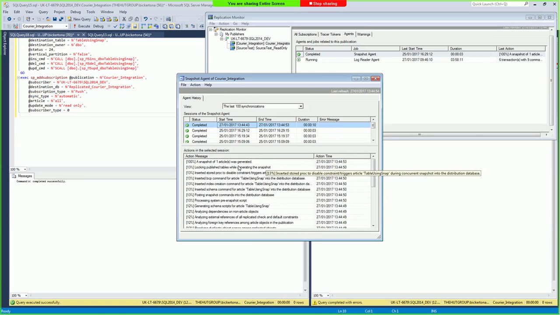
Task: Click the Display Estimated Execution Plan icon
Action: coord(122,26)
